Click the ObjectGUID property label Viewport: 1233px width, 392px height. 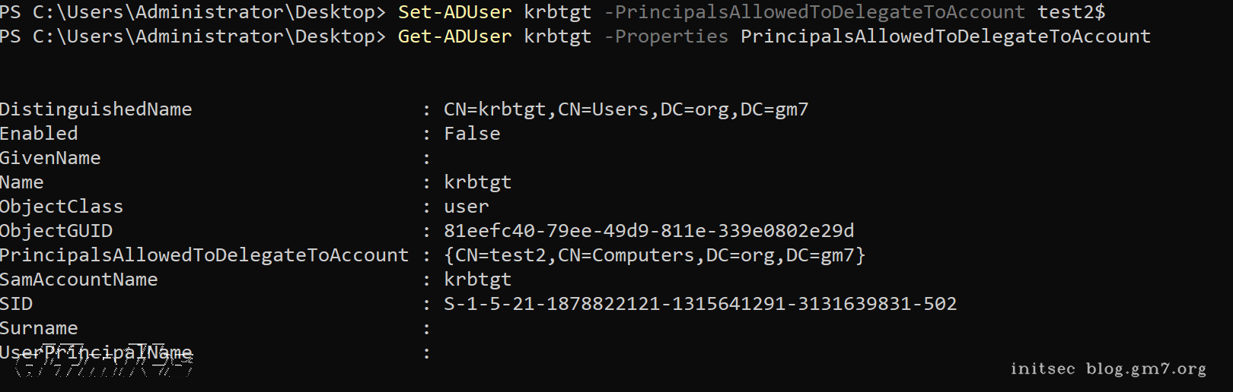56,231
